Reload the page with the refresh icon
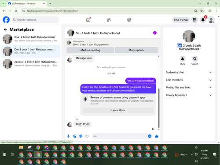Screen dimensions: 220x165 16,11
